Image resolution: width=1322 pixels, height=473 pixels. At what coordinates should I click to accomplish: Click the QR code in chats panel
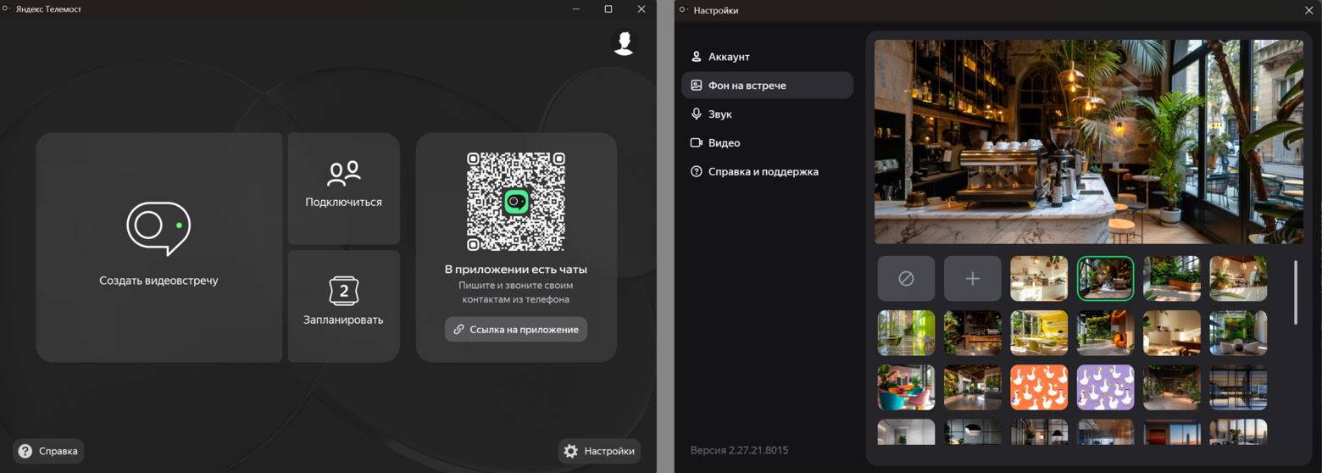(516, 202)
